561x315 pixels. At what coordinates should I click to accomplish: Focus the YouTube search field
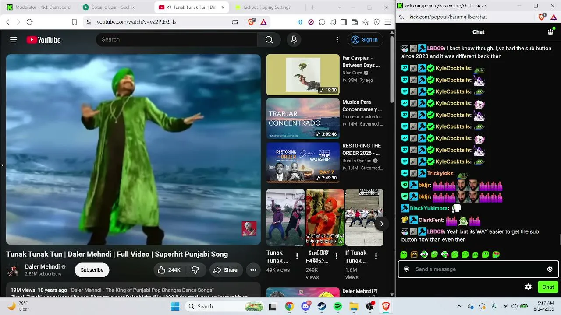click(177, 40)
